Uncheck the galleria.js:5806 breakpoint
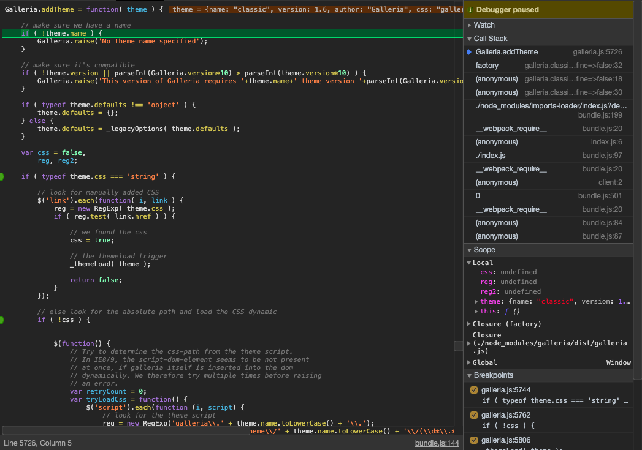The width and height of the screenshot is (642, 450). tap(474, 440)
